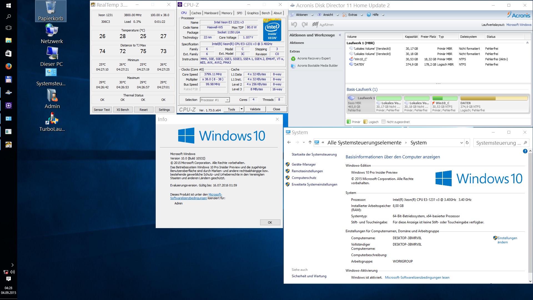This screenshot has width=533, height=300.
Task: Collapse the Laufwerk 1 (MBR) group
Action: tap(527, 43)
